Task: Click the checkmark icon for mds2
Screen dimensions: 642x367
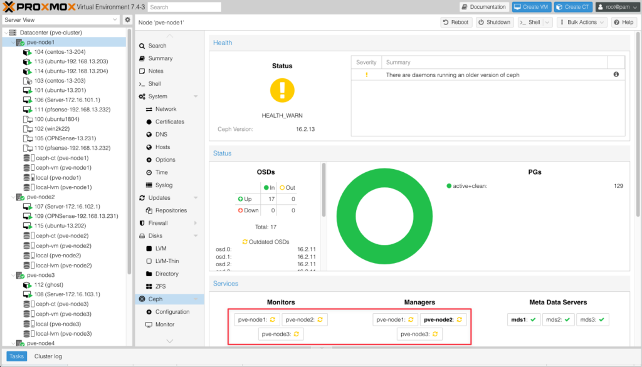Action: (567, 319)
